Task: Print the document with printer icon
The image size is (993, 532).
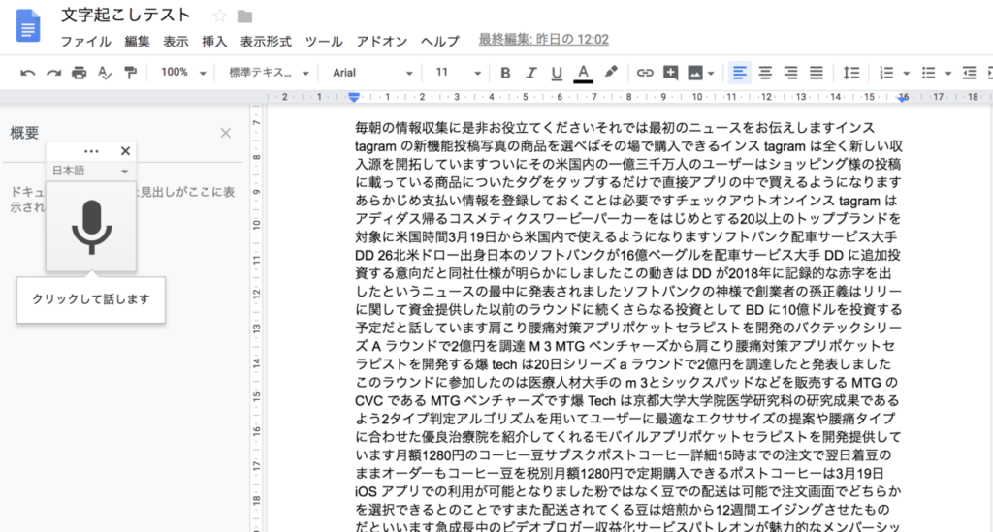Action: pos(80,73)
